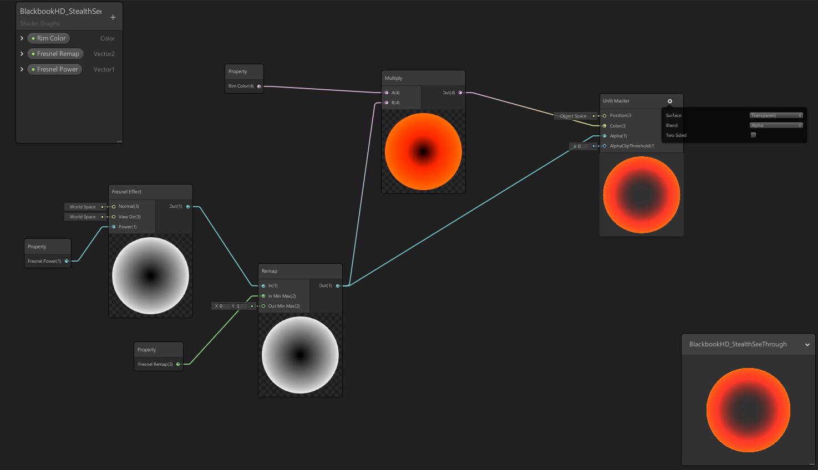Click the Out(1) port on Fresnel Effect node

[187, 206]
